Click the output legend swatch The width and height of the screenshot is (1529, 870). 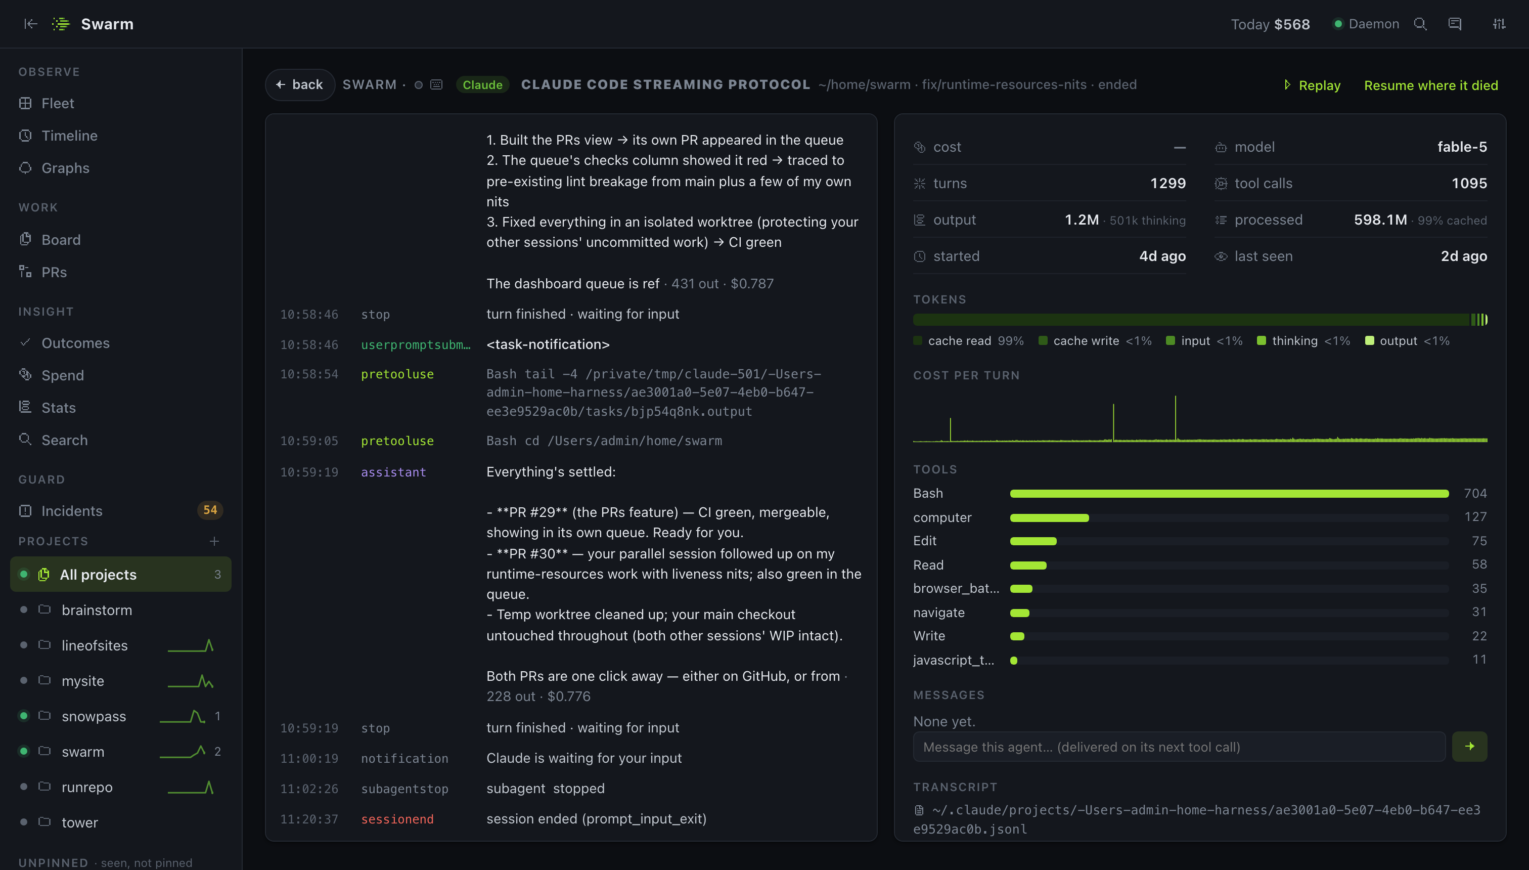[1370, 340]
